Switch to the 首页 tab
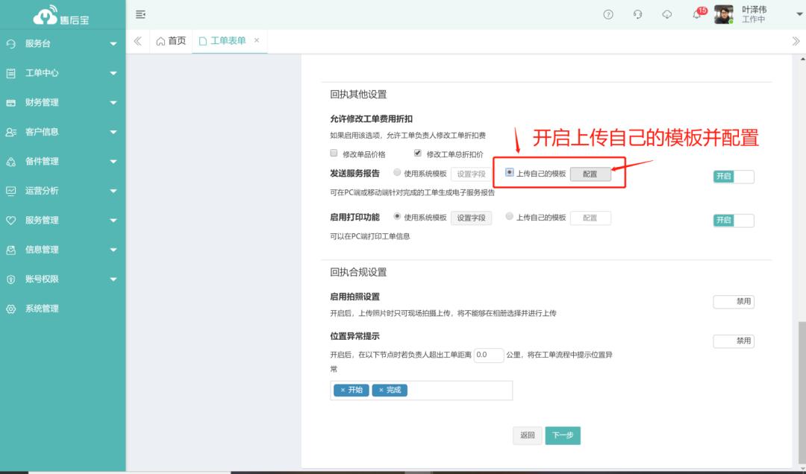 [x=171, y=41]
